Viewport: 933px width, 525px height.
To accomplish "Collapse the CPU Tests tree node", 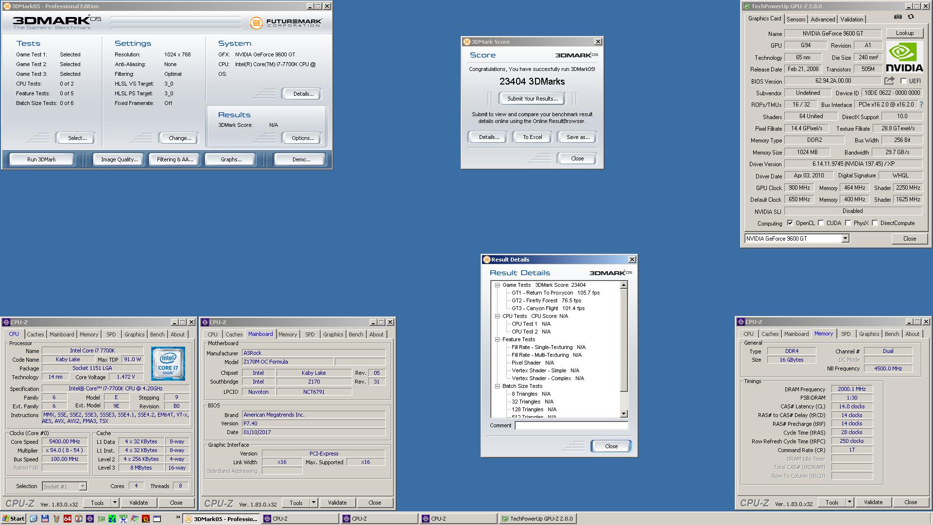I will click(498, 316).
